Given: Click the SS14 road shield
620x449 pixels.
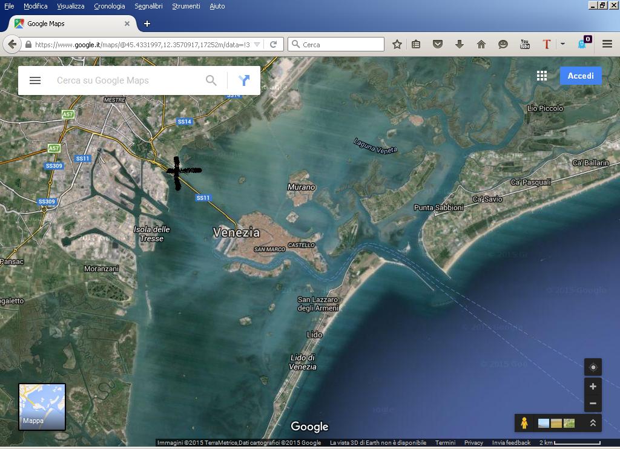Looking at the screenshot, I should point(185,122).
